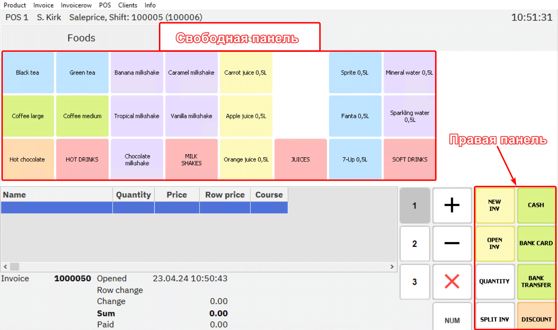Open the Invoicerow menu
The height and width of the screenshot is (330, 558).
tap(76, 5)
